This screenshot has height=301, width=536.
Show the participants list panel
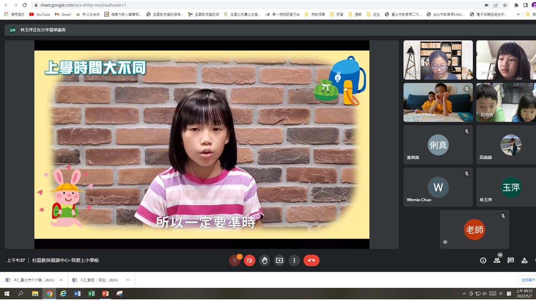(497, 260)
